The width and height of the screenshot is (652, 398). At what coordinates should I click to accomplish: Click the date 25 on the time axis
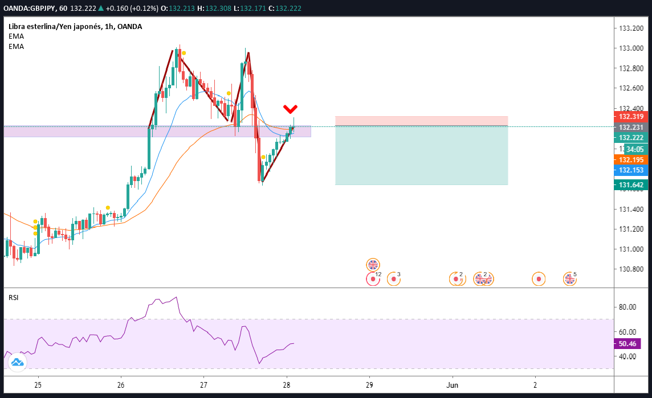coord(38,385)
